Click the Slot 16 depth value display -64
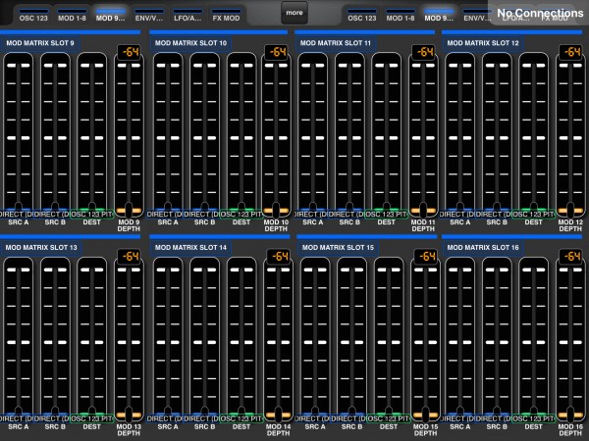The width and height of the screenshot is (589, 441). click(x=571, y=256)
